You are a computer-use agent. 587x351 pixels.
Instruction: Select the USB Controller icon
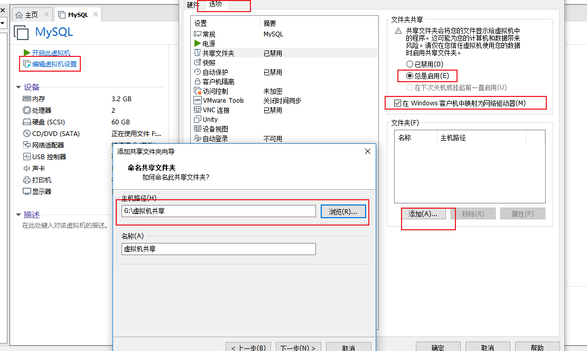coord(27,157)
